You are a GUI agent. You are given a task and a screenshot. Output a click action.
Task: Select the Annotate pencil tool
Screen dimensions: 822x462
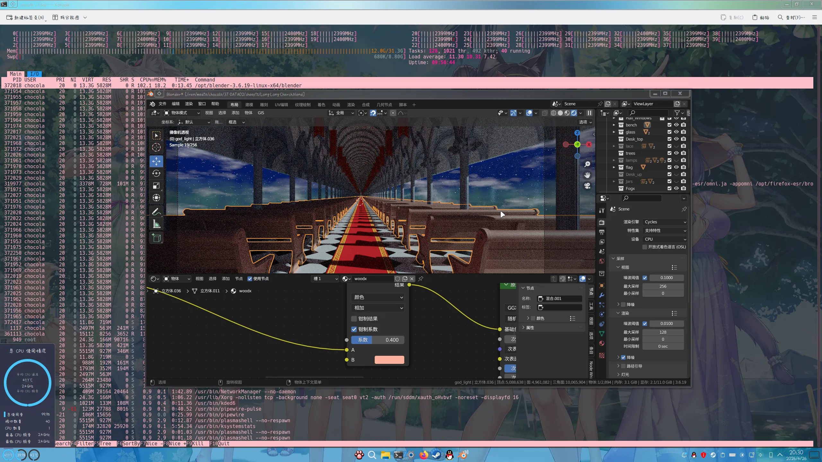pos(156,212)
